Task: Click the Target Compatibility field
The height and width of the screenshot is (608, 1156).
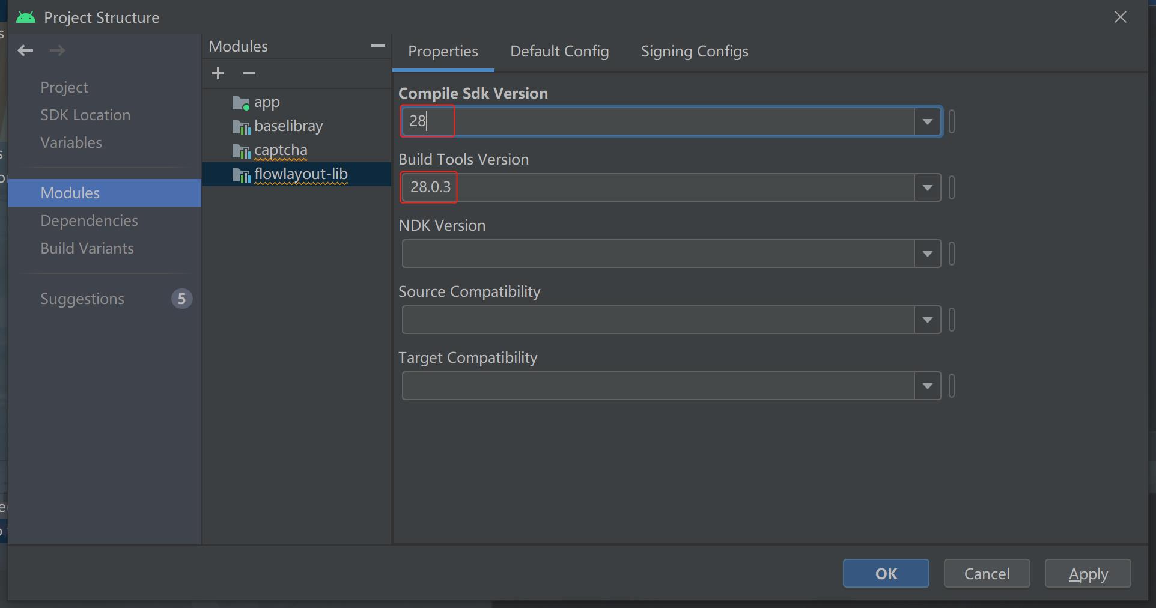Action: (659, 386)
